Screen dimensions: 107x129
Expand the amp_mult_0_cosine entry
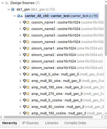(20, 100)
